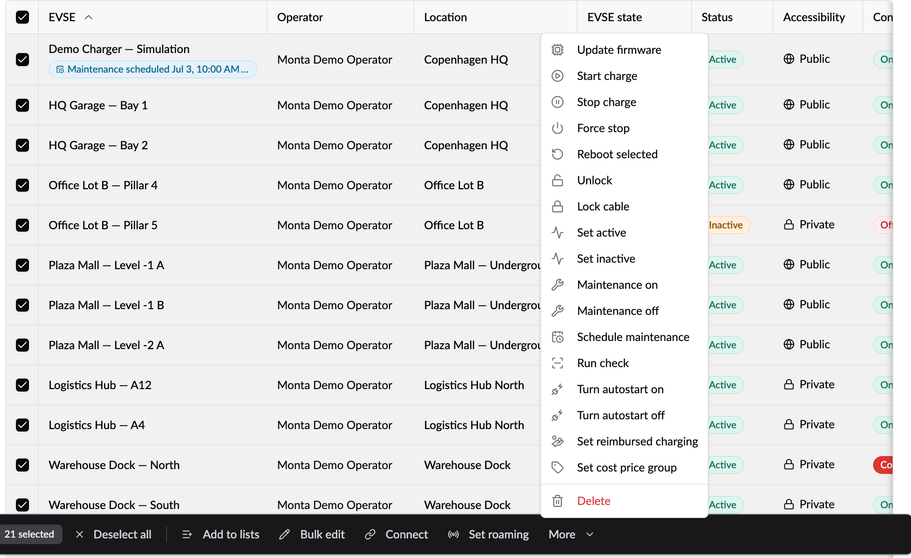Screen dimensions: 911x558
Task: Click the Turn autostart on plug icon
Action: [x=558, y=389]
